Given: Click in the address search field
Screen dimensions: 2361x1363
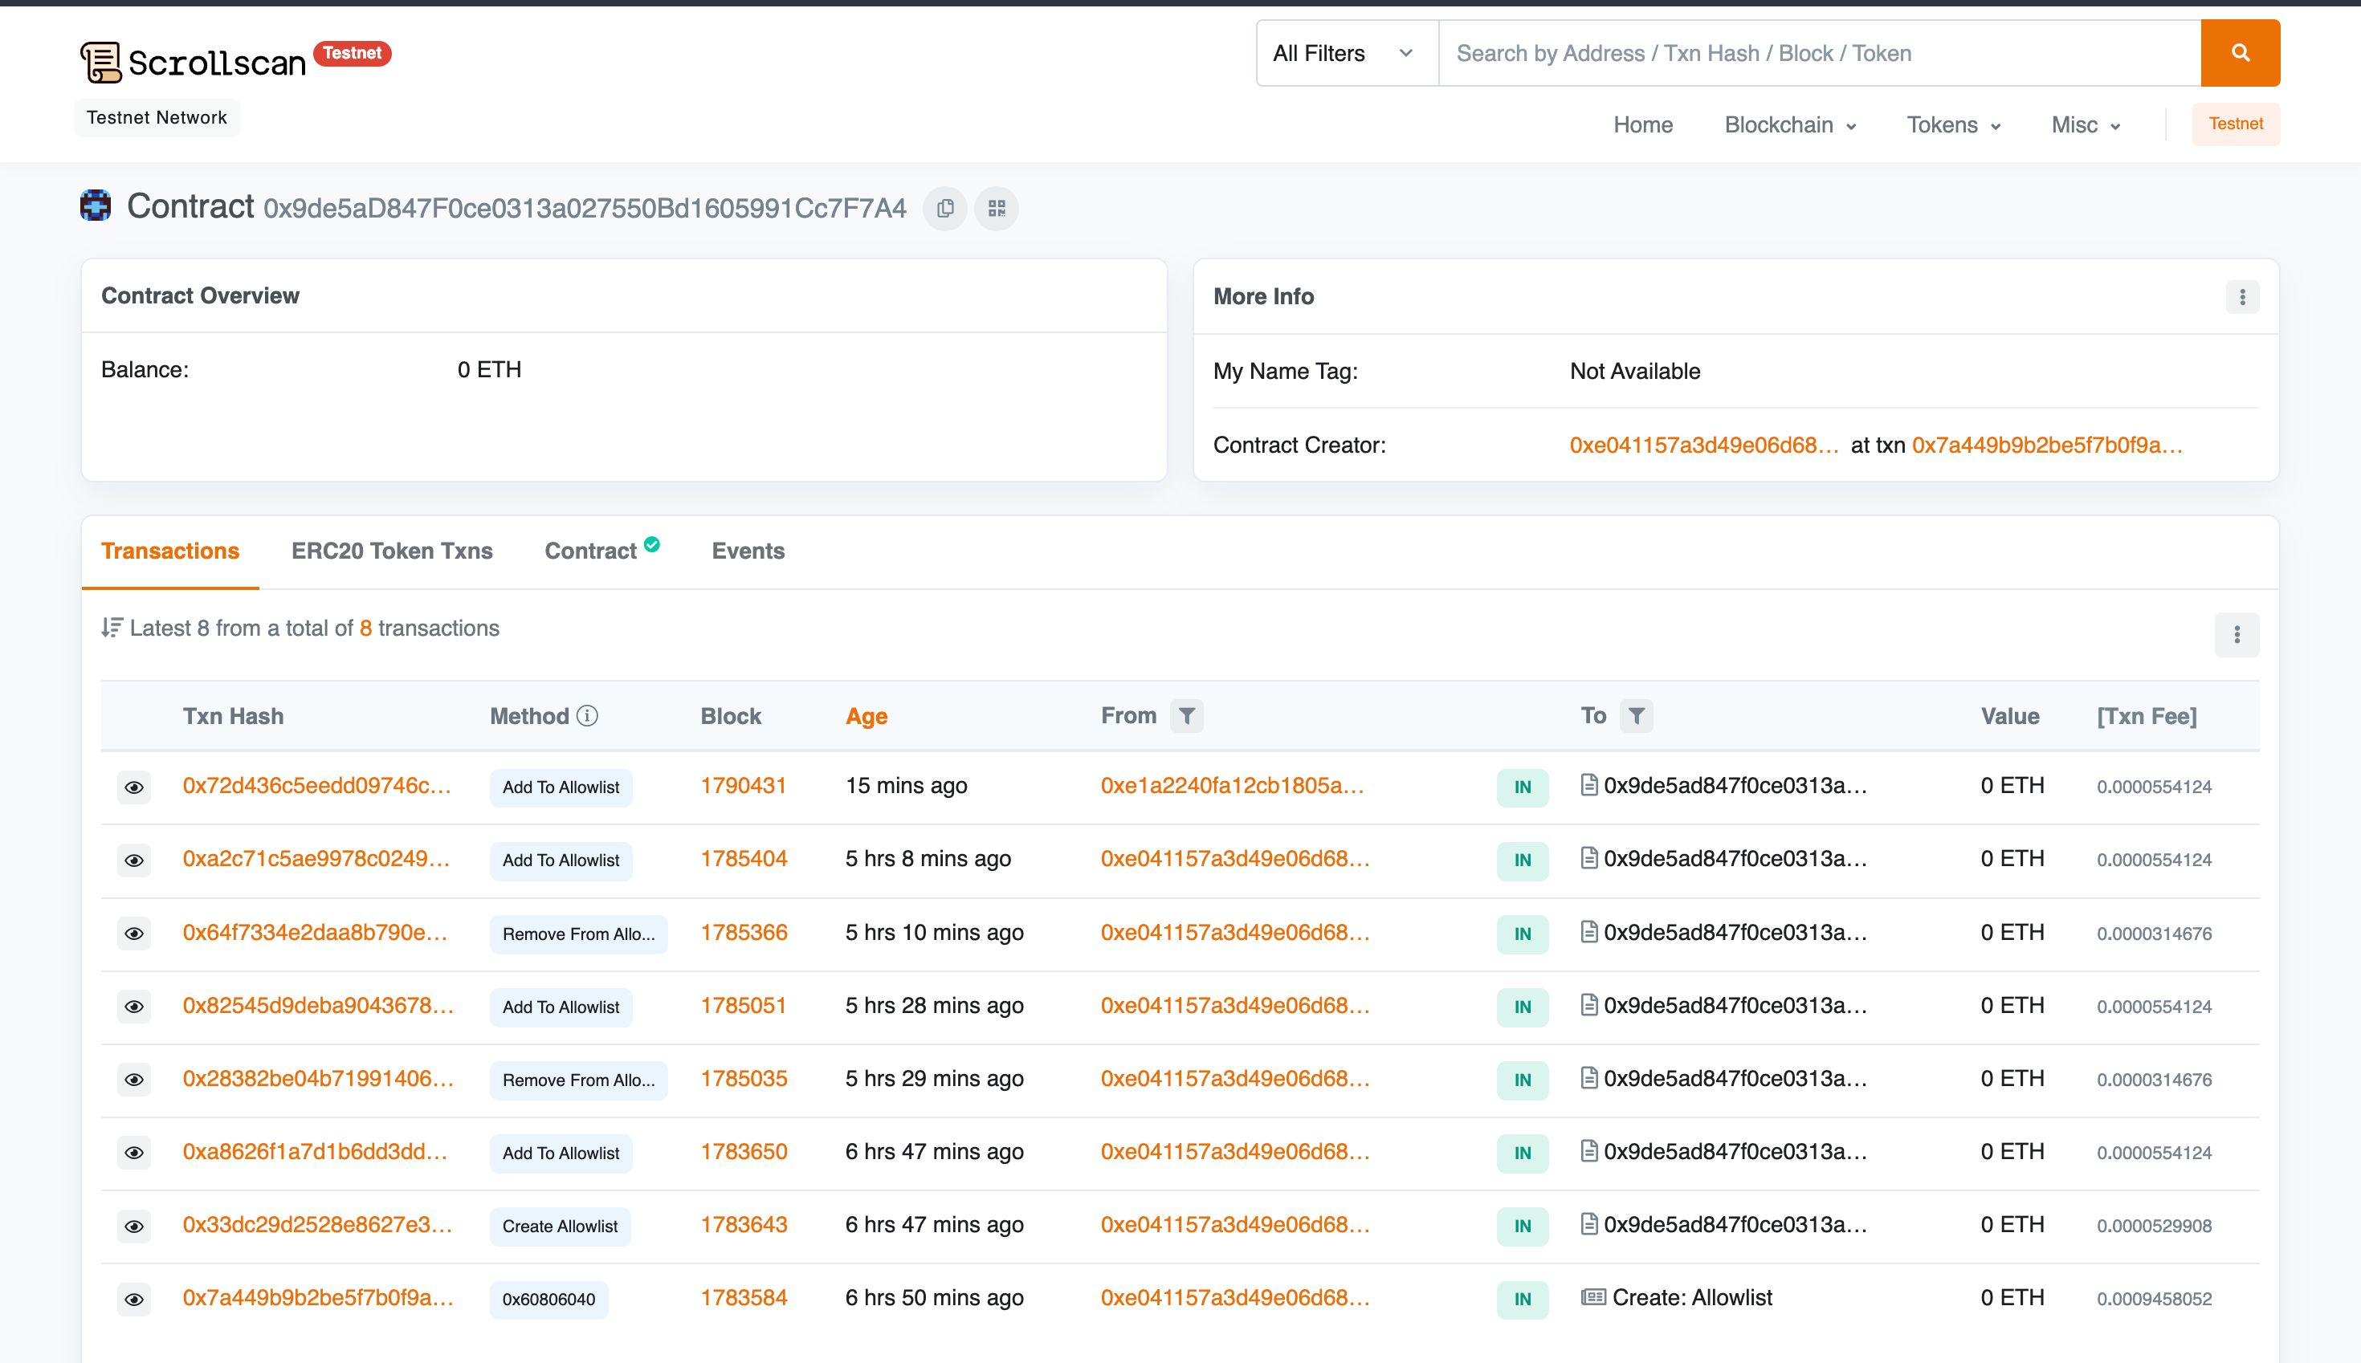Looking at the screenshot, I should coord(1819,53).
